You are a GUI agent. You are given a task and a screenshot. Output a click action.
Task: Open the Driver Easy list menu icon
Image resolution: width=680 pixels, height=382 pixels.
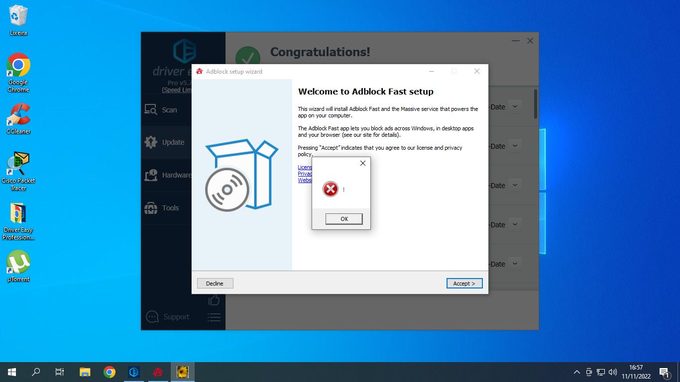point(214,317)
